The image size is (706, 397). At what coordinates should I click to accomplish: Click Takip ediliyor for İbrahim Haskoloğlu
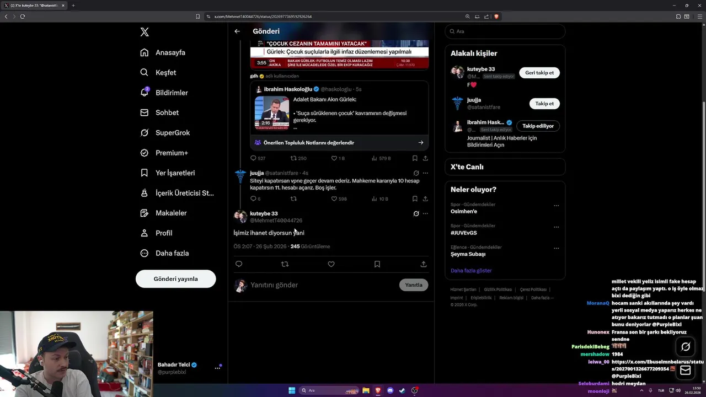538,126
